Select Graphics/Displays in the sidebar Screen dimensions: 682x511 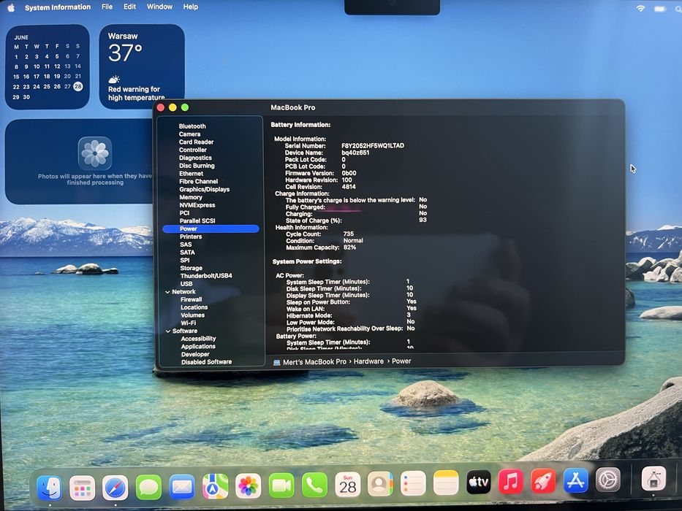pos(205,190)
